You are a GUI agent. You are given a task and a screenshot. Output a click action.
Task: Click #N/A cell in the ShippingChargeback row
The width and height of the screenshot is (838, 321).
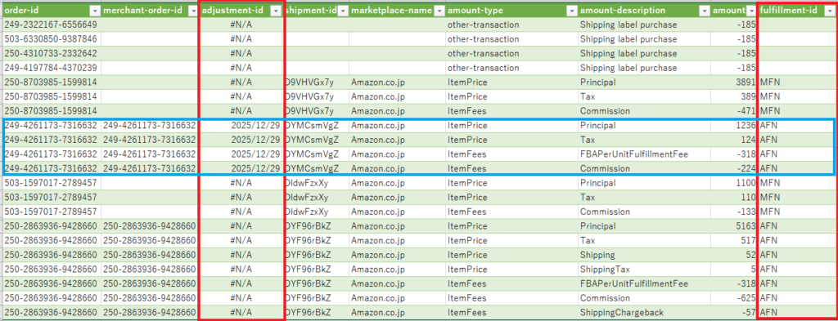click(x=241, y=312)
